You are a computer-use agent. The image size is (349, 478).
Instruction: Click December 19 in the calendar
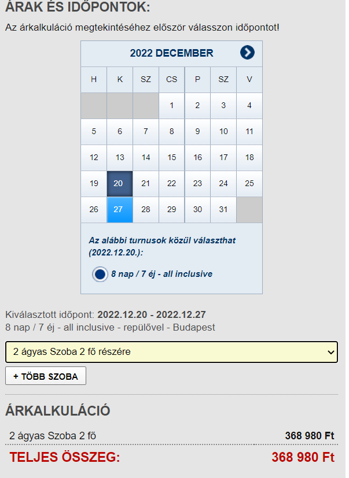(x=94, y=184)
